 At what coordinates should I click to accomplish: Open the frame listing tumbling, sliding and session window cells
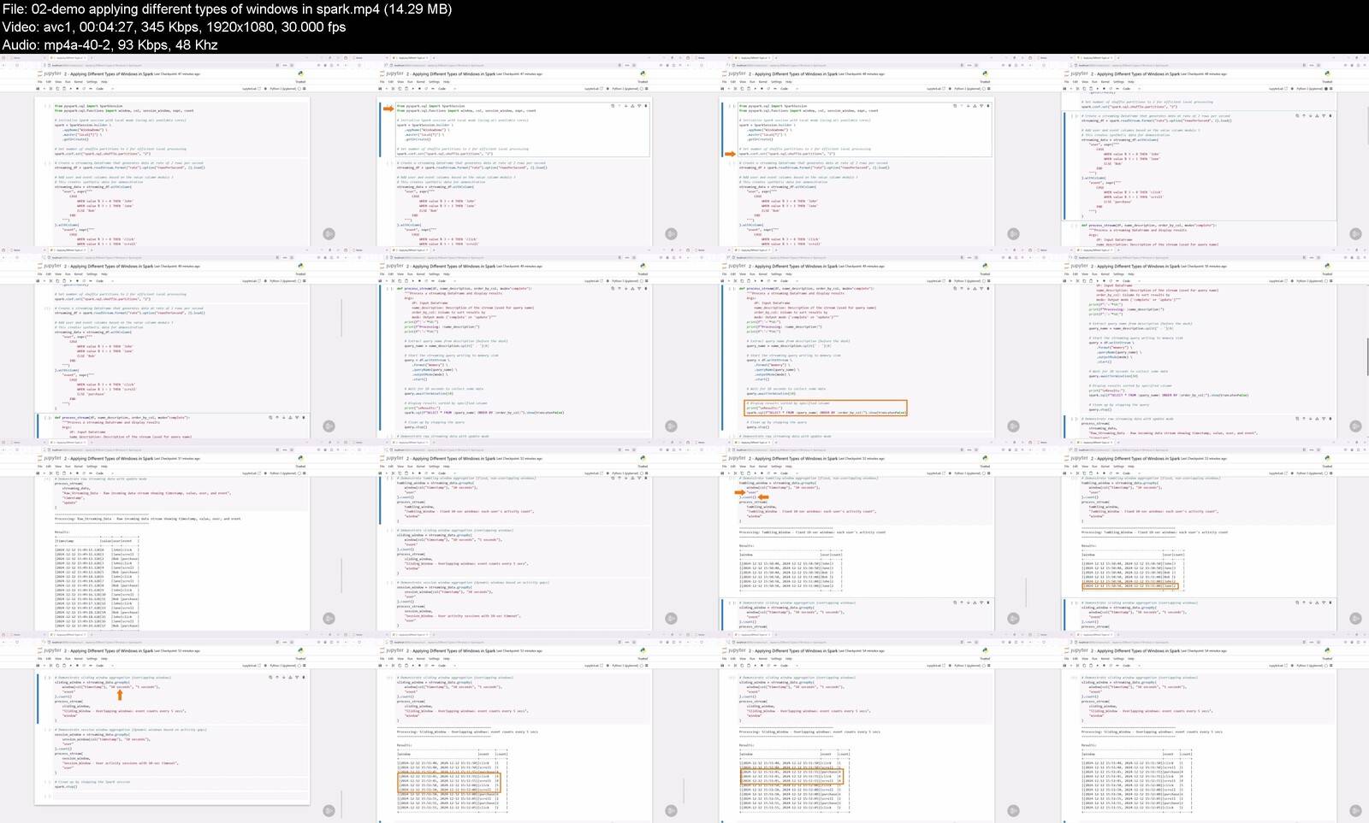tap(513, 535)
